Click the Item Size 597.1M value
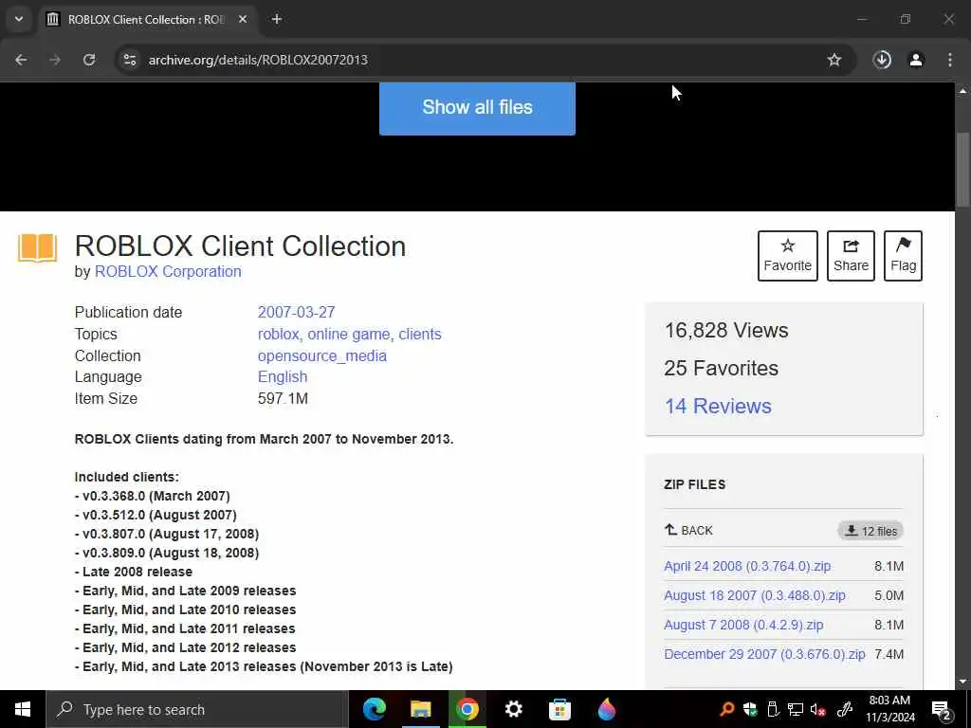 283,399
